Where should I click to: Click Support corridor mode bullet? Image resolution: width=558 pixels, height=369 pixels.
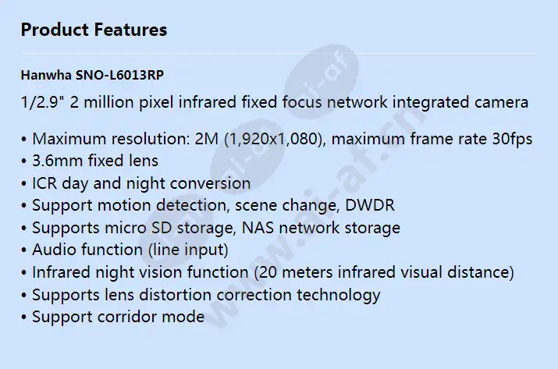(113, 317)
